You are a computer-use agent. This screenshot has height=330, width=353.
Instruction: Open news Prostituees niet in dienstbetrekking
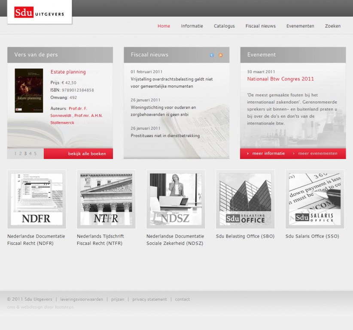pos(165,136)
